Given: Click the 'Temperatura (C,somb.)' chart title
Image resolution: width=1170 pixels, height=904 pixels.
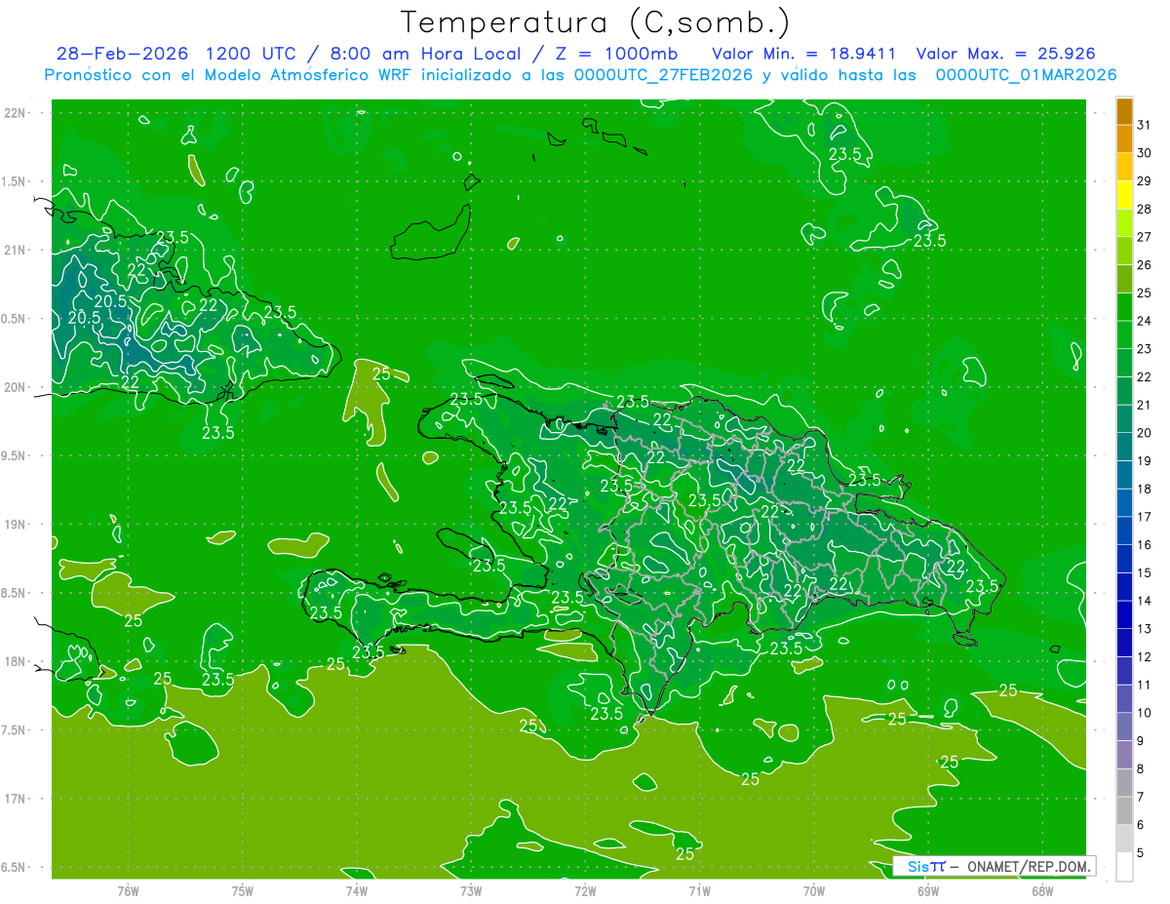Looking at the screenshot, I should pyautogui.click(x=596, y=23).
